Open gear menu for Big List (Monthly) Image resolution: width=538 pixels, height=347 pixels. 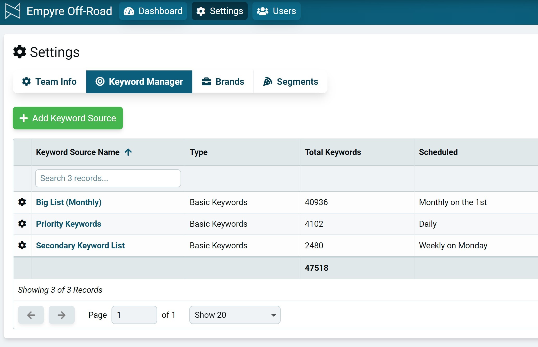click(x=22, y=202)
